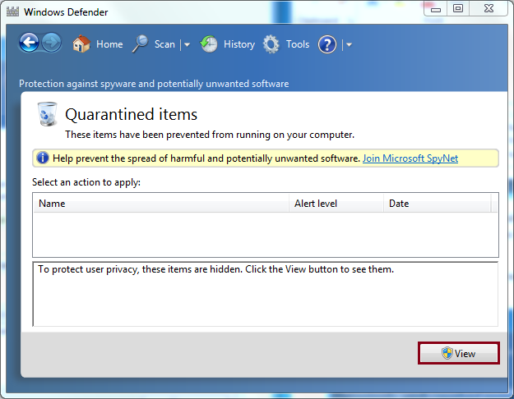Expand the Scan options dropdown arrow
Screen dimensions: 514x399
187,44
